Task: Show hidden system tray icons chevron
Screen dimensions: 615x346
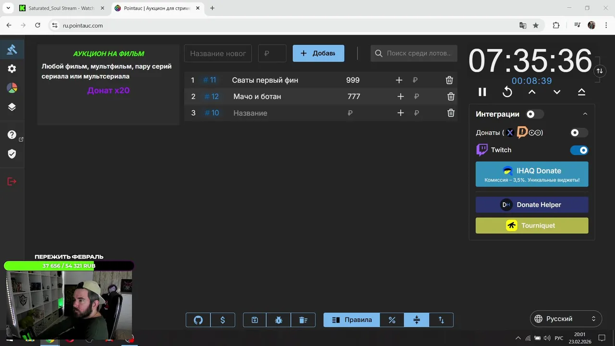Action: [518, 338]
